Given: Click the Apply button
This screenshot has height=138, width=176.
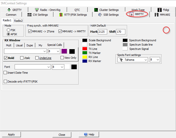Looking at the screenshot, I should pos(11,134).
